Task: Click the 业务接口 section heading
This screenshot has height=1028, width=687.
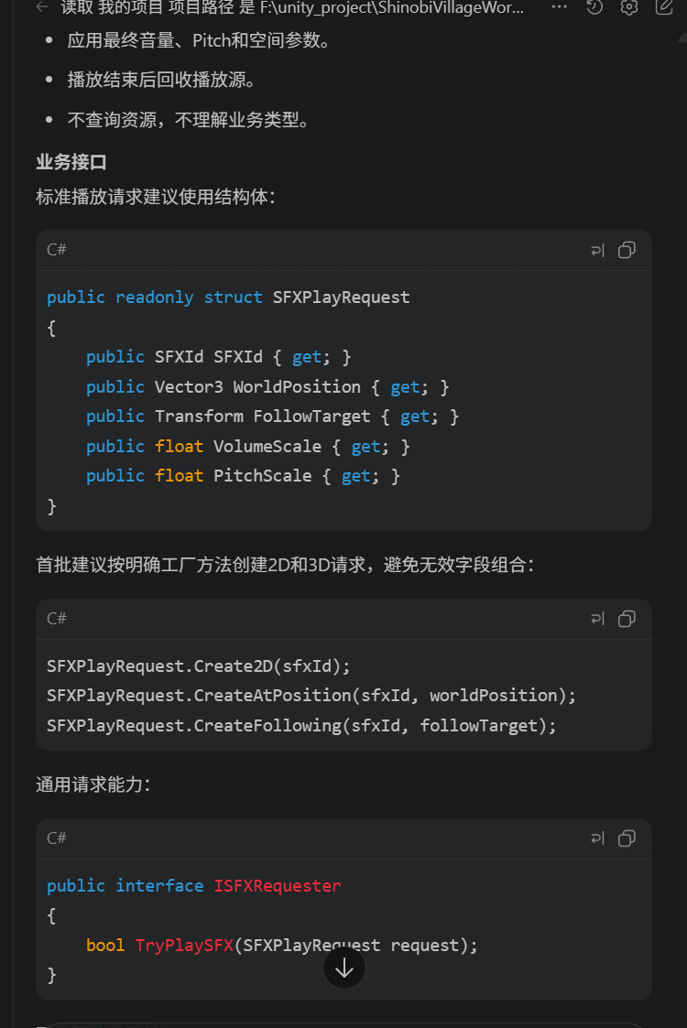Action: click(x=71, y=162)
